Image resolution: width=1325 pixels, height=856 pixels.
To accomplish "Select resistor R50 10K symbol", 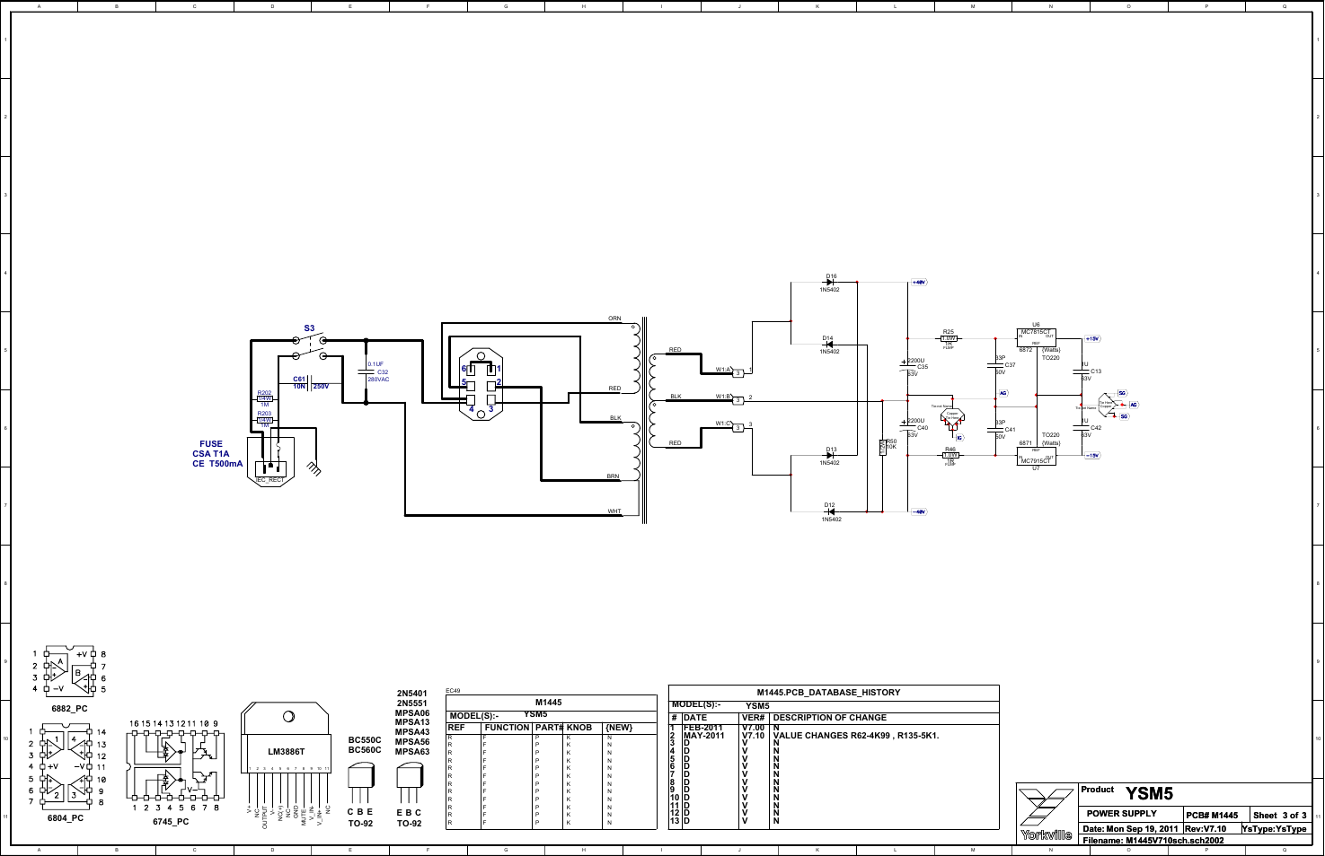I will click(x=883, y=447).
